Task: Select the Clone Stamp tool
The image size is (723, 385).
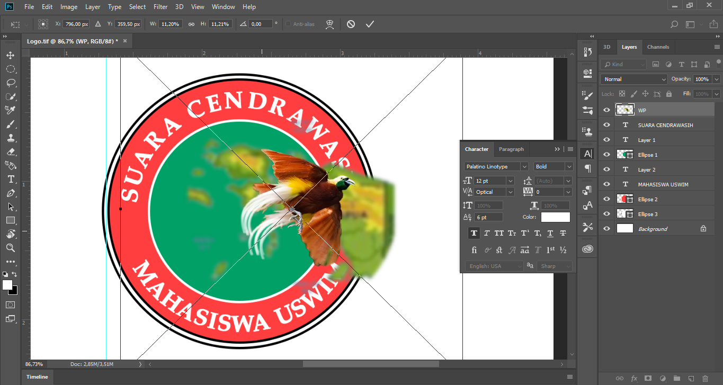Action: coord(11,138)
